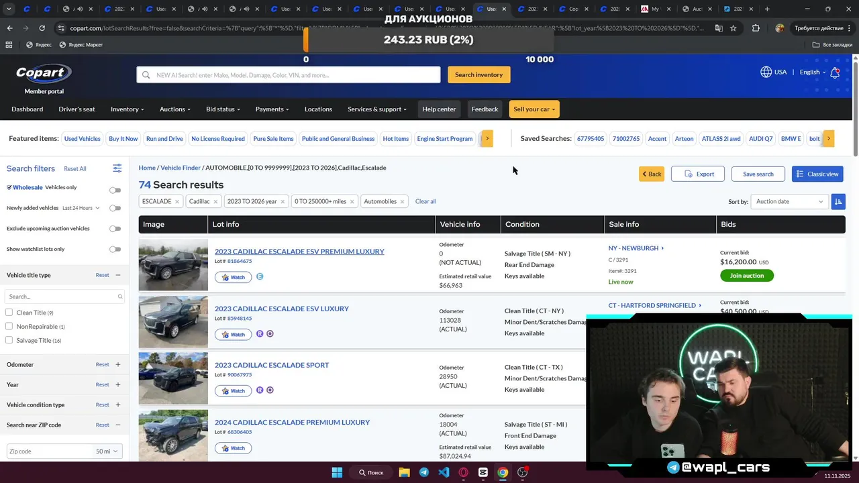Remove the 0 TO 250000+ miles chip

tap(352, 201)
